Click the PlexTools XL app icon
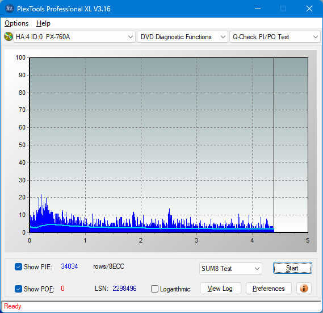 pyautogui.click(x=9, y=9)
